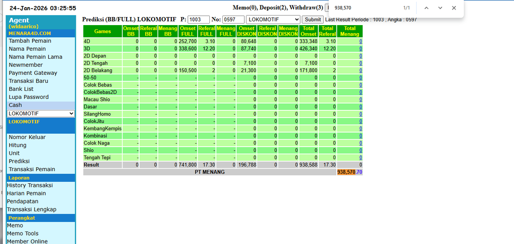This screenshot has height=244, width=514.
Task: Open Harian Pemain report
Action: tap(27, 193)
